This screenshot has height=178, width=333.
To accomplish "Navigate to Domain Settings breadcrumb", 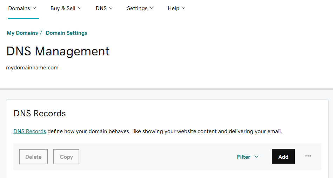I will pos(66,33).
